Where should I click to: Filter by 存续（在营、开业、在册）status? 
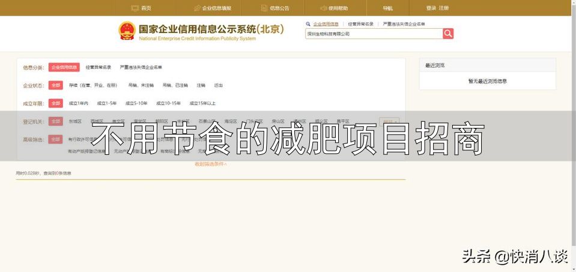pyautogui.click(x=93, y=85)
